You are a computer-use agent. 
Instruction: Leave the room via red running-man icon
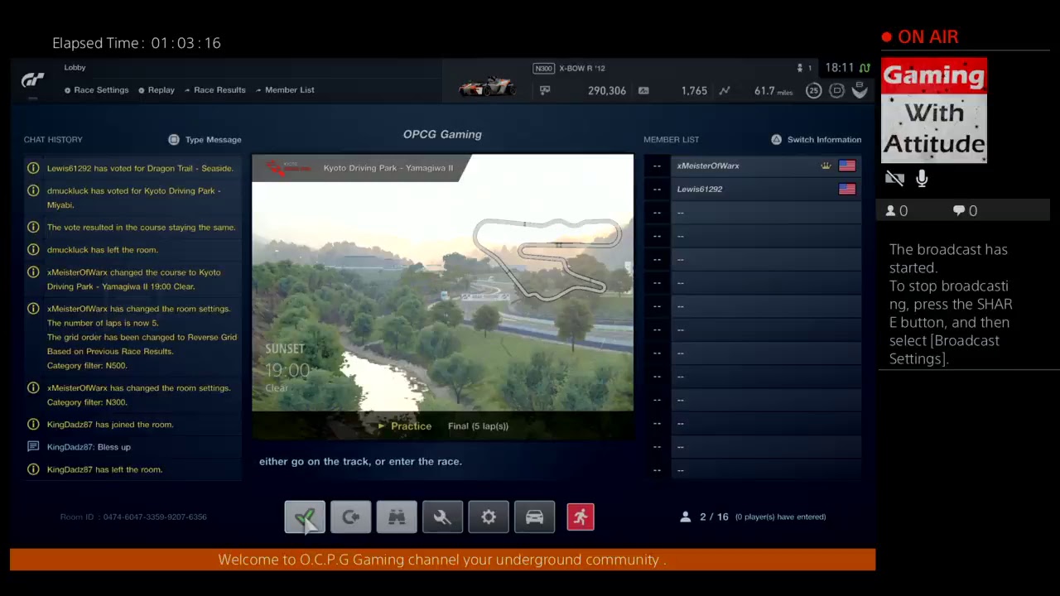click(x=581, y=517)
